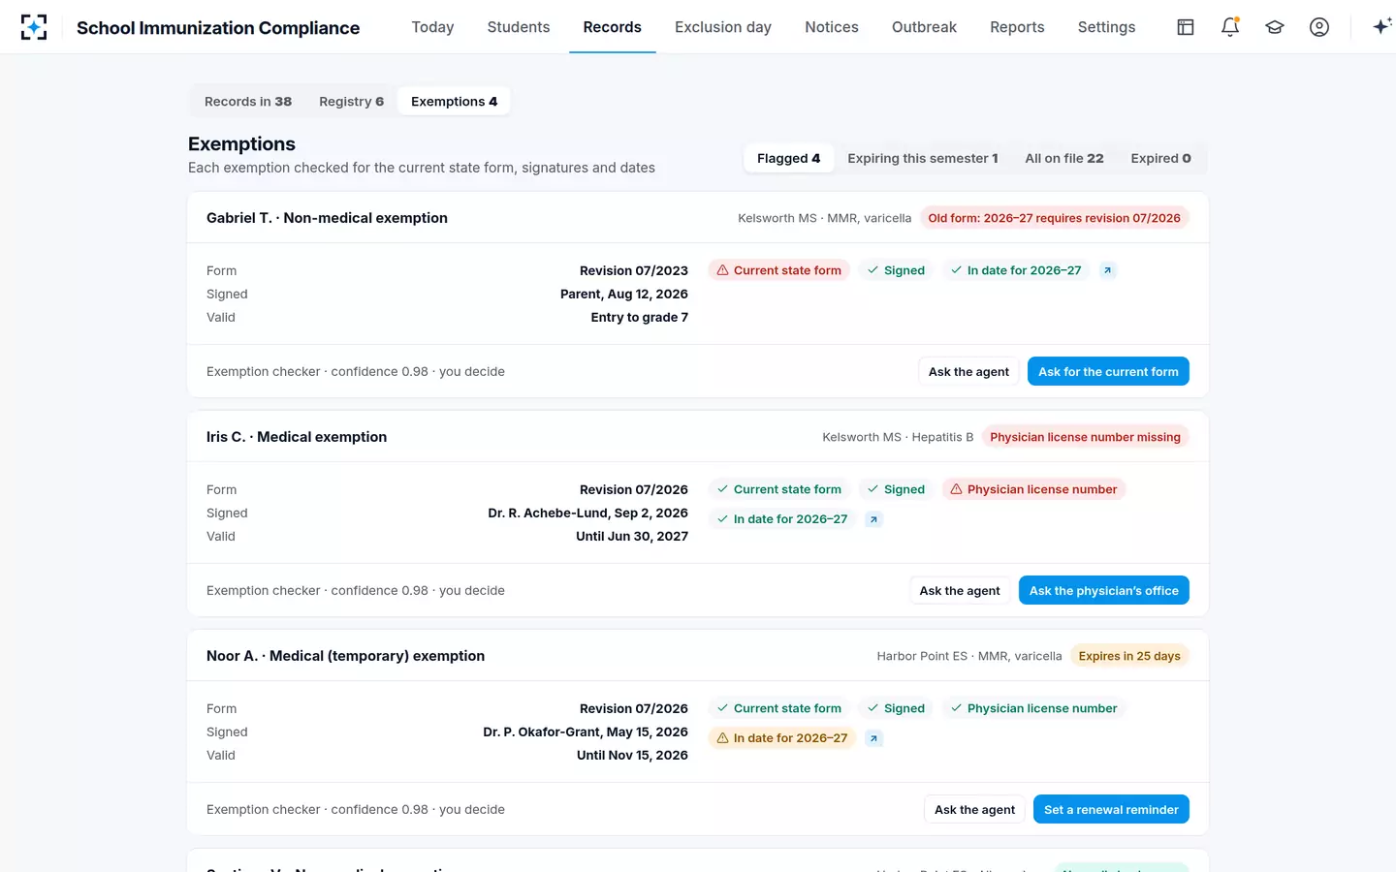Click Ask the physician's office
This screenshot has width=1396, height=872.
coord(1104,591)
